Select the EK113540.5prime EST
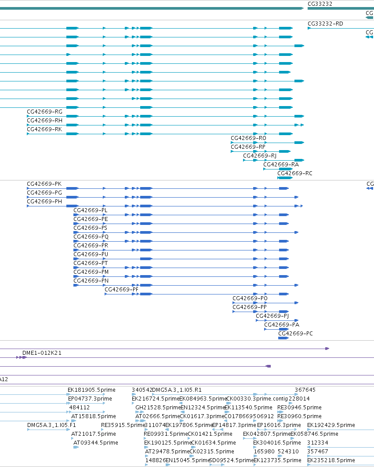Viewport: 374px width, 467px height. 249,408
